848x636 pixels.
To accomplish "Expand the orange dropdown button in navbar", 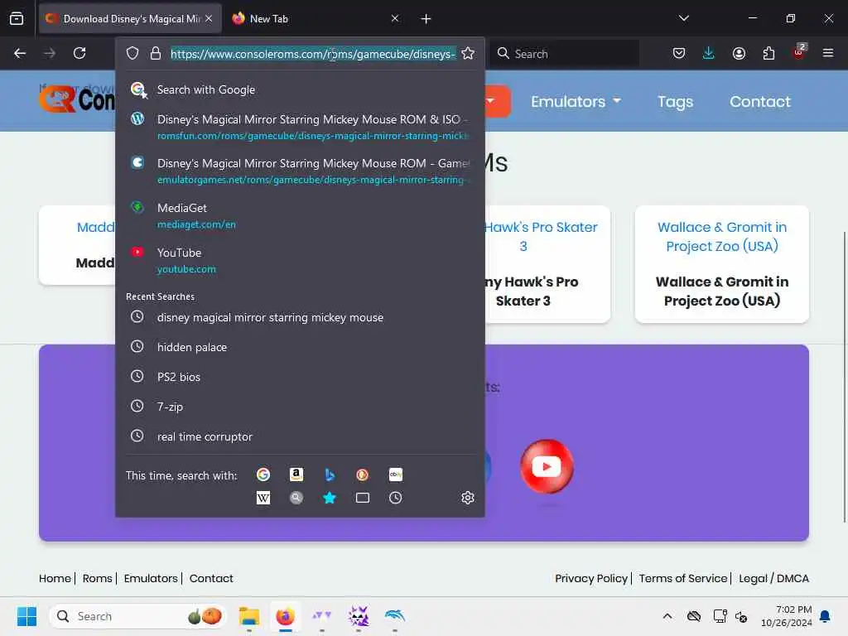I will point(497,101).
